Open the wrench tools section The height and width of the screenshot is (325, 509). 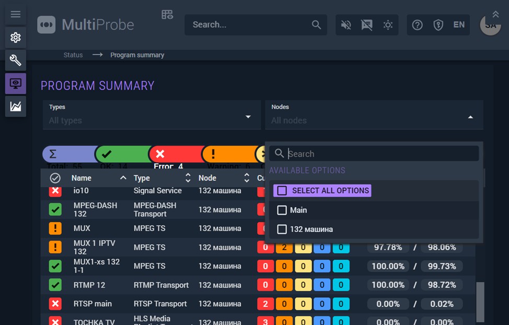(16, 61)
